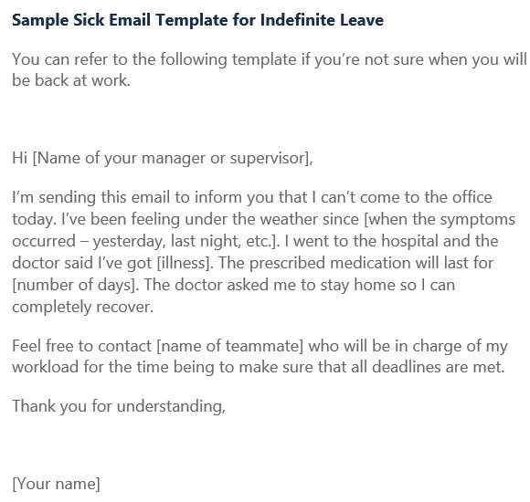Click the phrase 'prescribed medication will last for'
Screen dimensions: 530x502
371,264
